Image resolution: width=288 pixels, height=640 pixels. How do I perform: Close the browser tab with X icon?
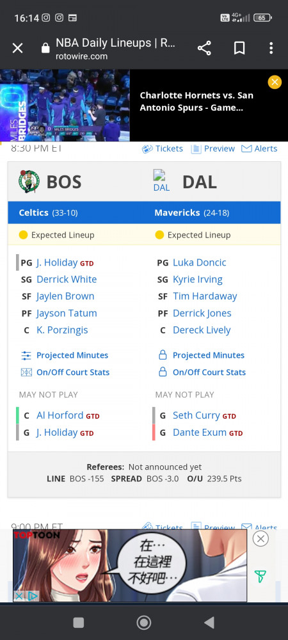point(17,49)
